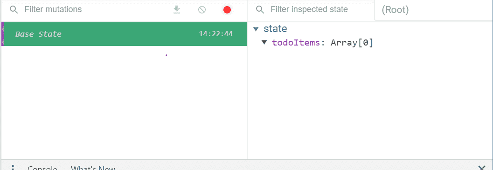Click the 14:22:44 timestamp on Base State
The image size is (493, 170).
pyautogui.click(x=215, y=34)
